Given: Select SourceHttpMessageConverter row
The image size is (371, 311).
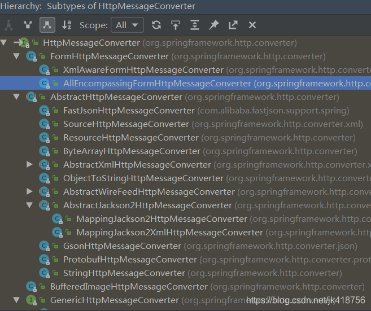Looking at the screenshot, I should (x=185, y=124).
